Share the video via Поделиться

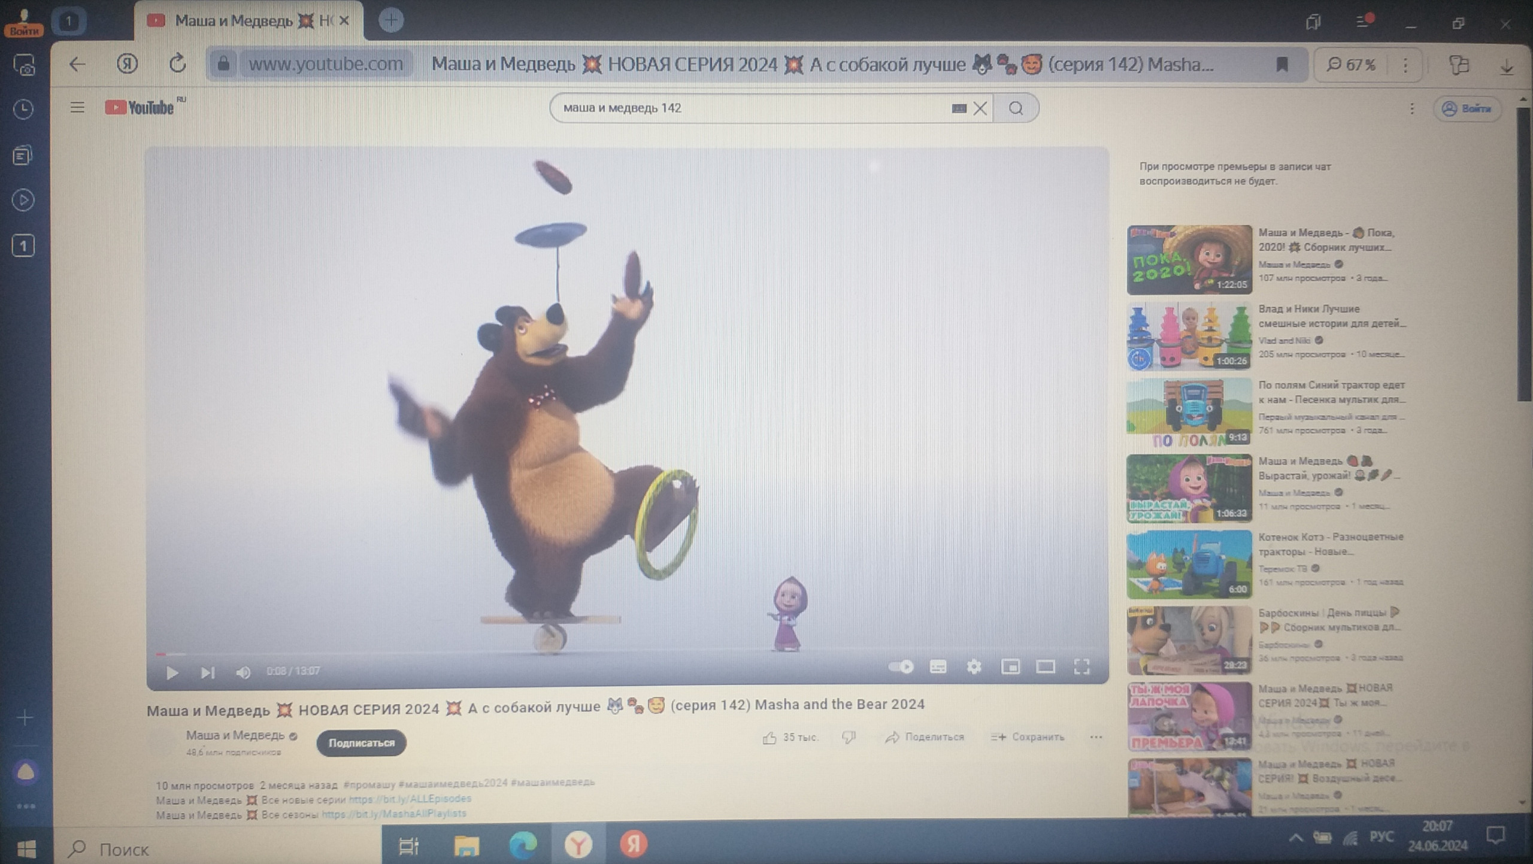(925, 737)
